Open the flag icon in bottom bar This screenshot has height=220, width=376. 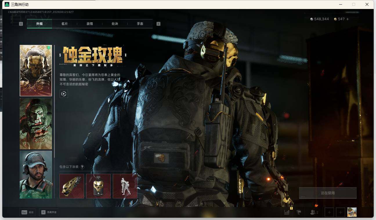tap(299, 212)
